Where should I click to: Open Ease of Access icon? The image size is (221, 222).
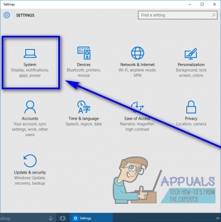point(137,107)
